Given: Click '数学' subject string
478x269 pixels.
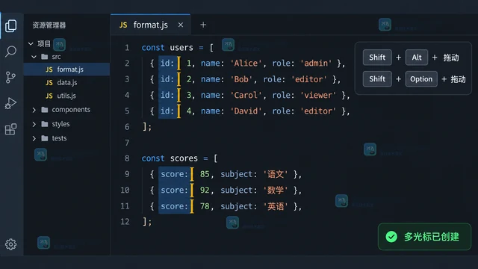Looking at the screenshot, I should (276, 191).
